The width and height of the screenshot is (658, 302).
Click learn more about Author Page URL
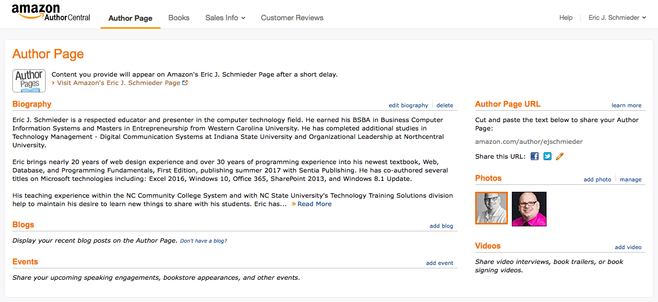click(x=626, y=105)
